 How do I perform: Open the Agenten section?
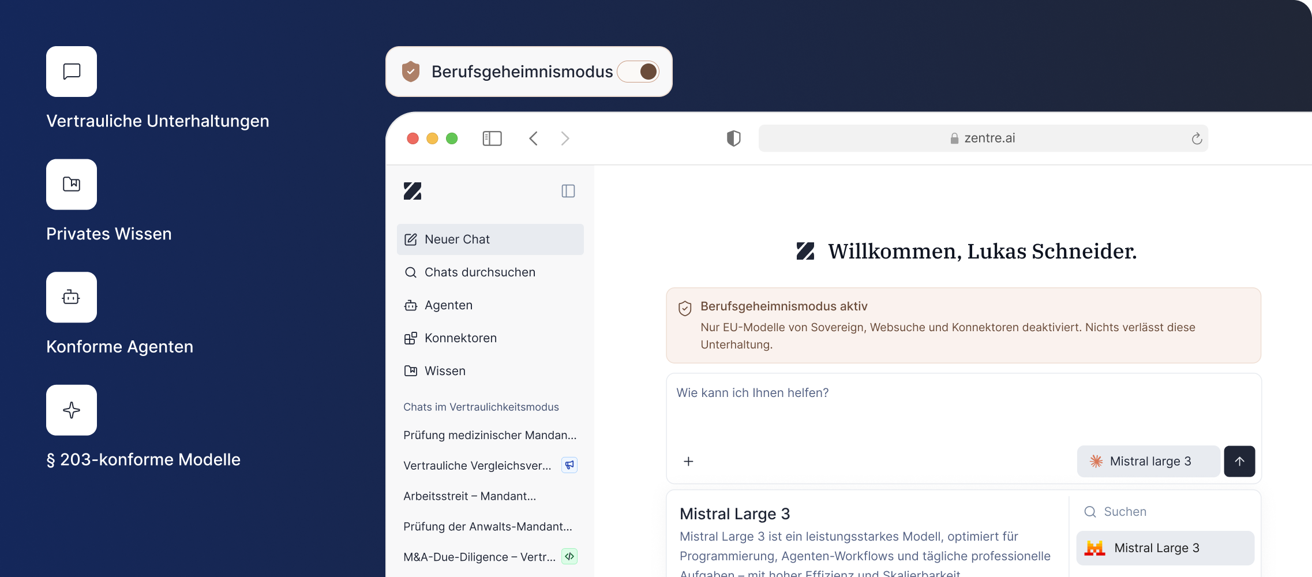click(x=490, y=305)
